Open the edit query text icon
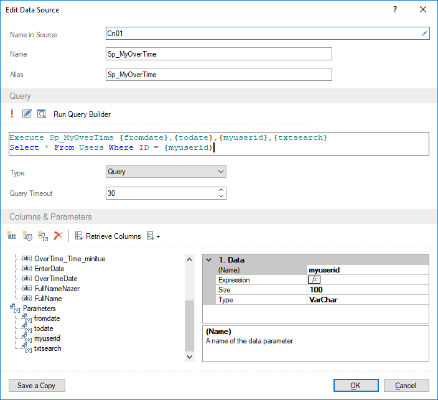This screenshot has height=400, width=438. pos(27,114)
